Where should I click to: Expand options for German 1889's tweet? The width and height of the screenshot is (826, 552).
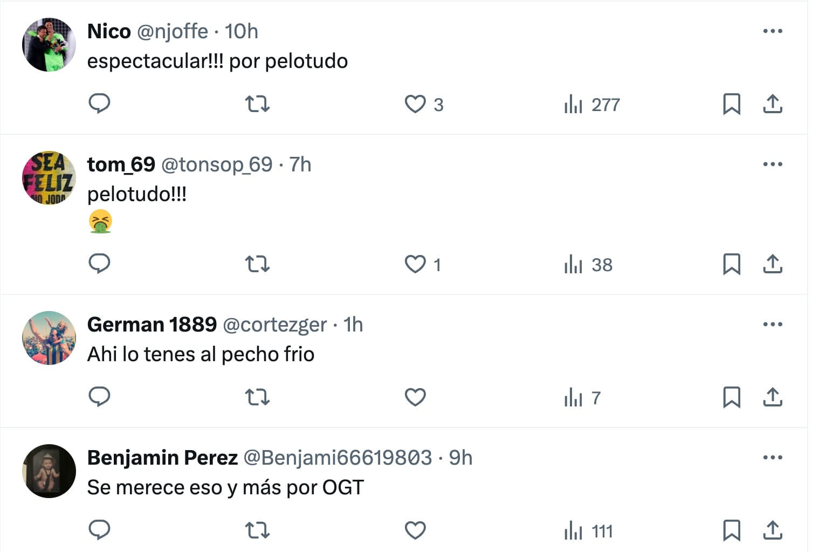[772, 325]
